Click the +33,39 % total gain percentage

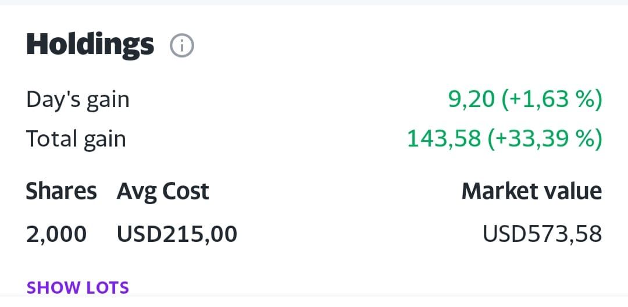(545, 138)
